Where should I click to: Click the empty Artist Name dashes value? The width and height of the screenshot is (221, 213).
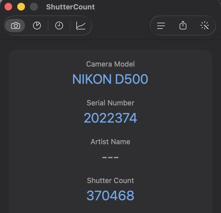110,157
